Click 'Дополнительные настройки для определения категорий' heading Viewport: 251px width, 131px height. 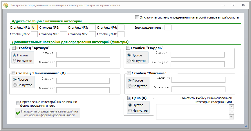coord(71,42)
